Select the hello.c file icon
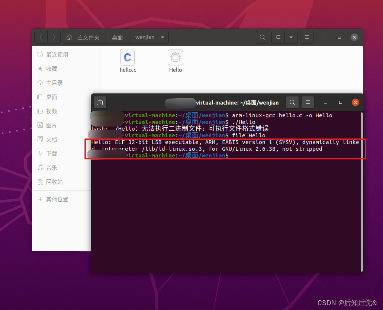 pyautogui.click(x=128, y=57)
